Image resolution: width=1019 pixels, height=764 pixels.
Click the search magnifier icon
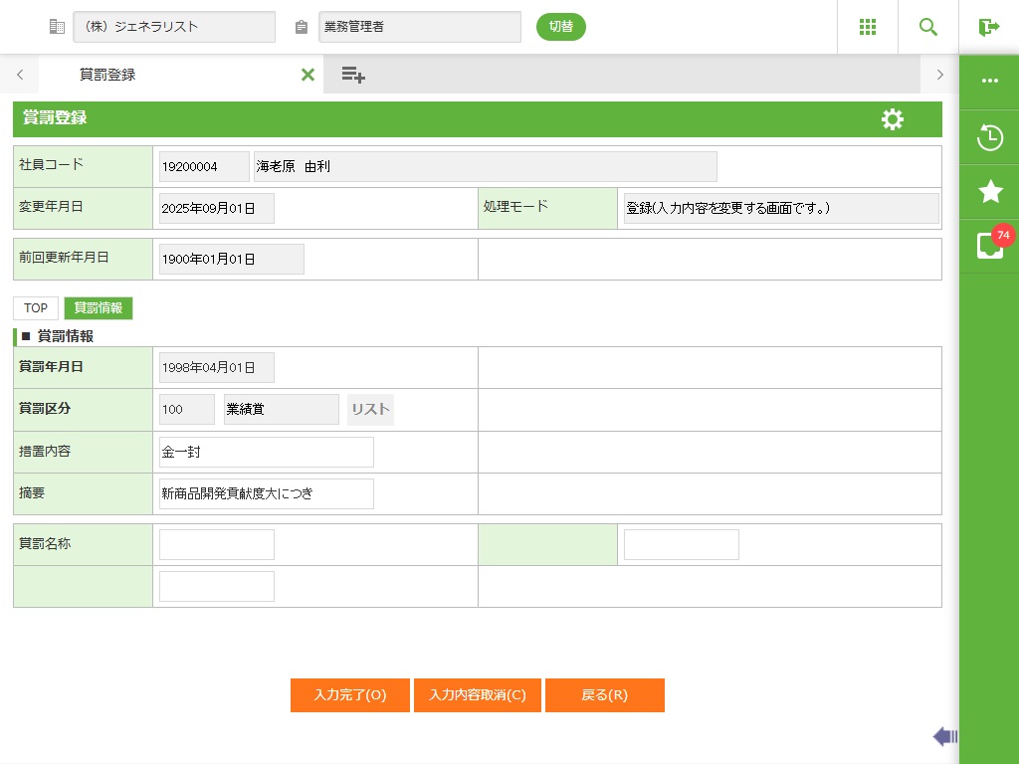[x=928, y=27]
